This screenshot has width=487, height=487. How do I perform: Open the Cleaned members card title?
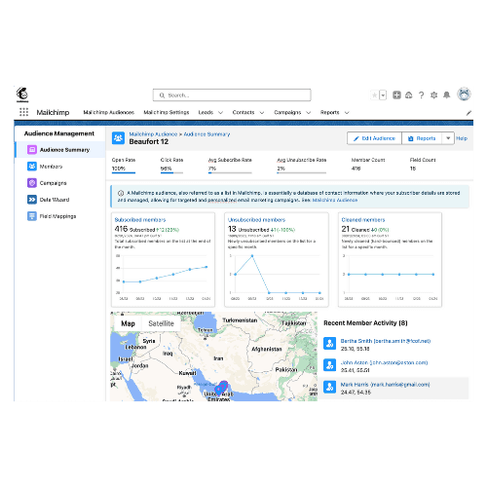363,220
